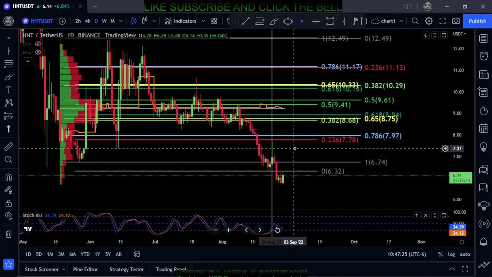The image size is (492, 277).
Task: Expand bottom panel chevron up
Action: tap(452, 269)
